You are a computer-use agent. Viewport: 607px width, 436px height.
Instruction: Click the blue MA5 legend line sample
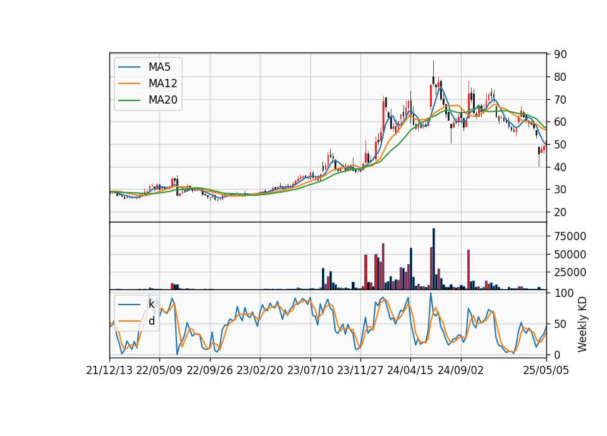129,68
